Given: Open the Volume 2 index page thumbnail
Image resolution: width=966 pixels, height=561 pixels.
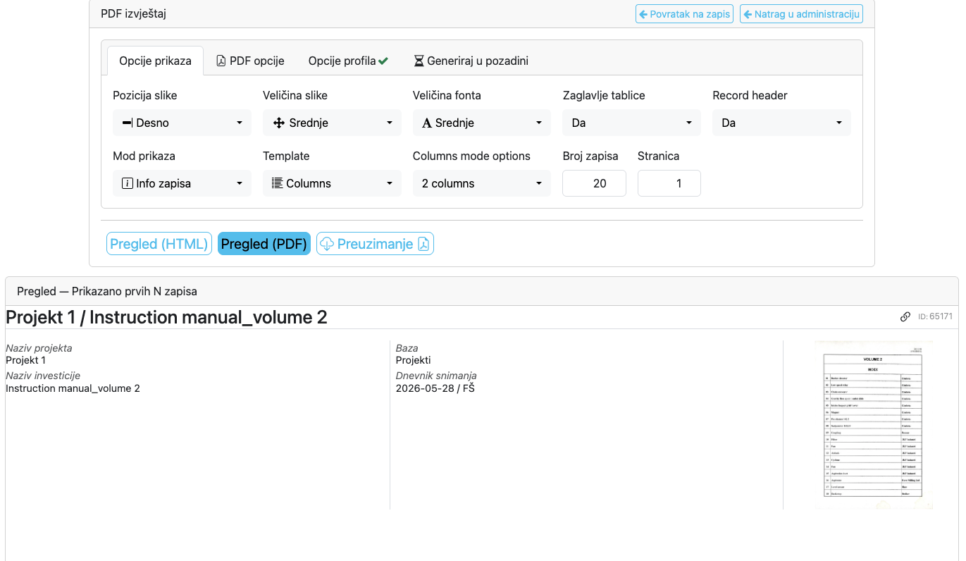Looking at the screenshot, I should [874, 425].
